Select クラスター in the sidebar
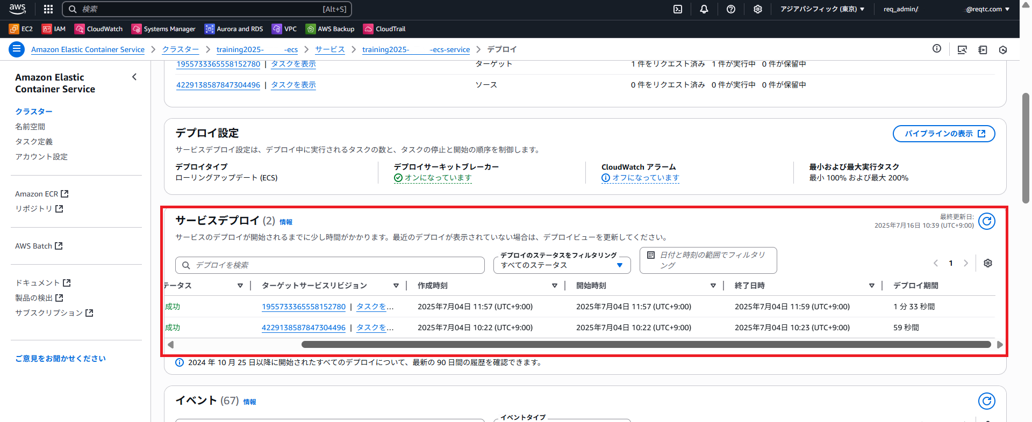 [x=34, y=112]
